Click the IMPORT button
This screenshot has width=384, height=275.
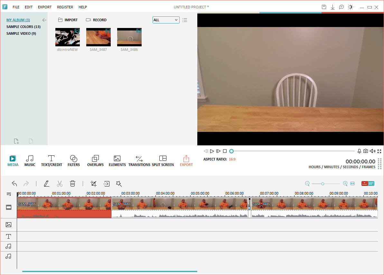click(68, 20)
